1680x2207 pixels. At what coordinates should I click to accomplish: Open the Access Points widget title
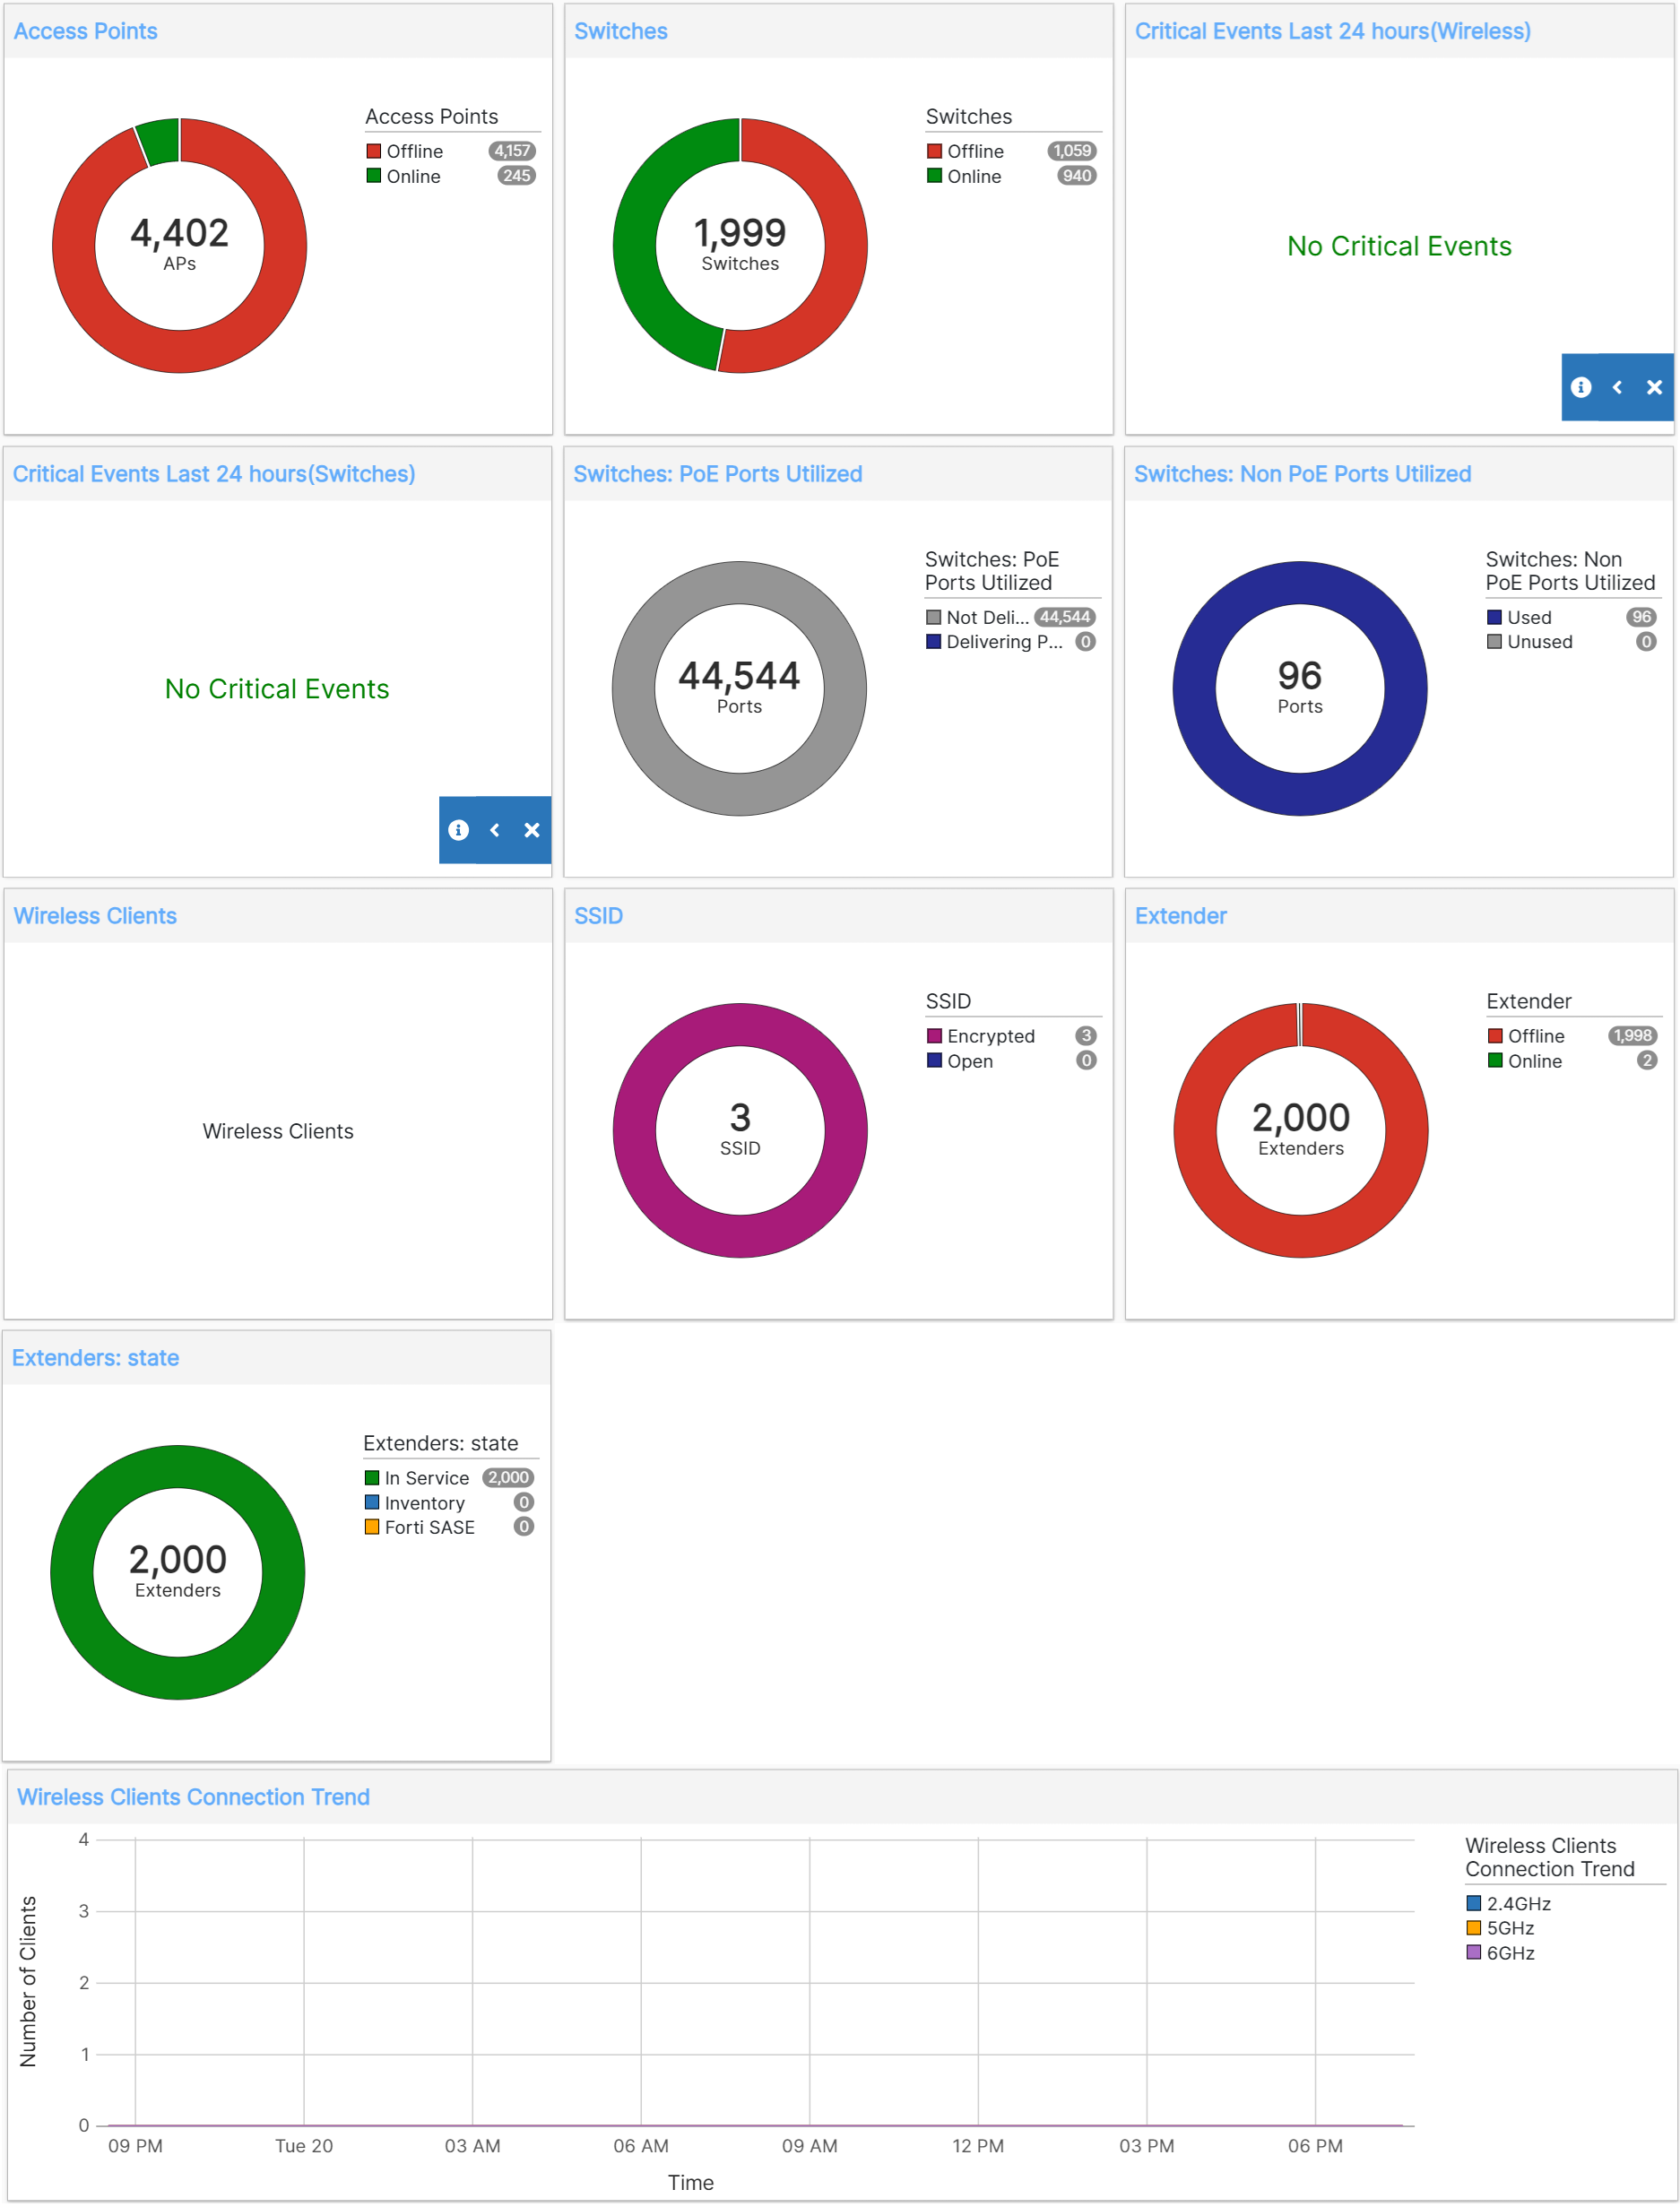[85, 31]
